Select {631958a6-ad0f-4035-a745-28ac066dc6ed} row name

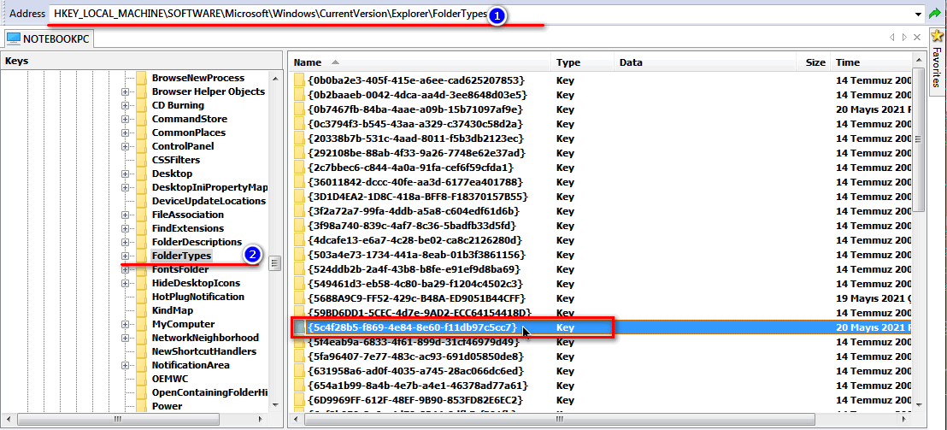[415, 371]
